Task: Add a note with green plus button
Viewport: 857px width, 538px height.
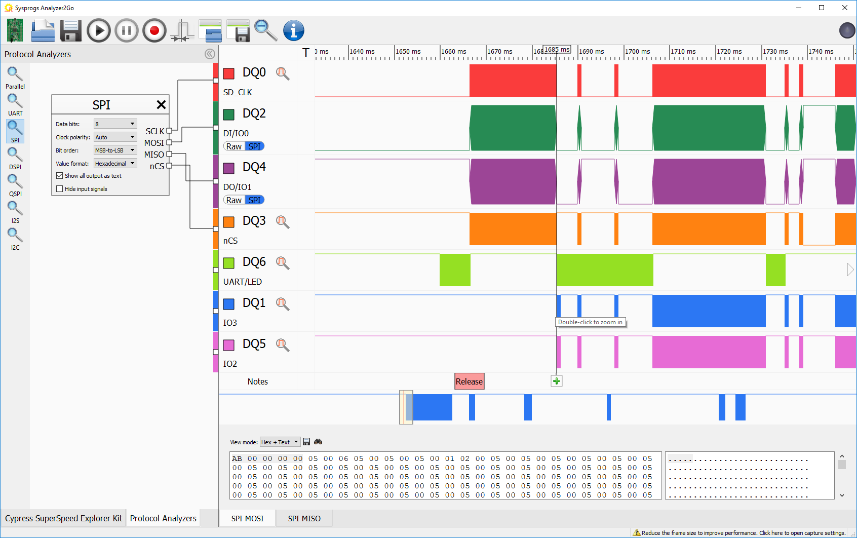Action: coord(557,381)
